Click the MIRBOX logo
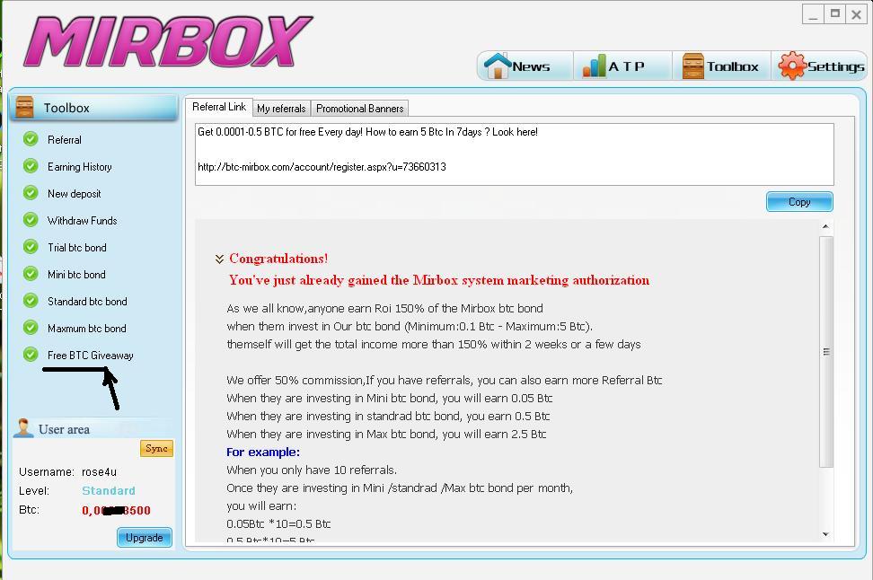 (x=168, y=41)
